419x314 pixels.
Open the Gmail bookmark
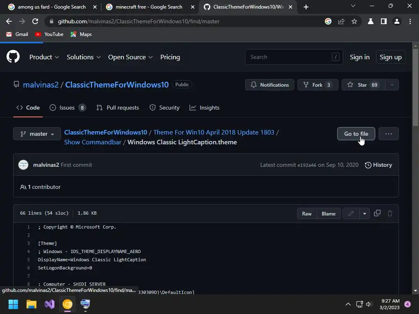17,34
